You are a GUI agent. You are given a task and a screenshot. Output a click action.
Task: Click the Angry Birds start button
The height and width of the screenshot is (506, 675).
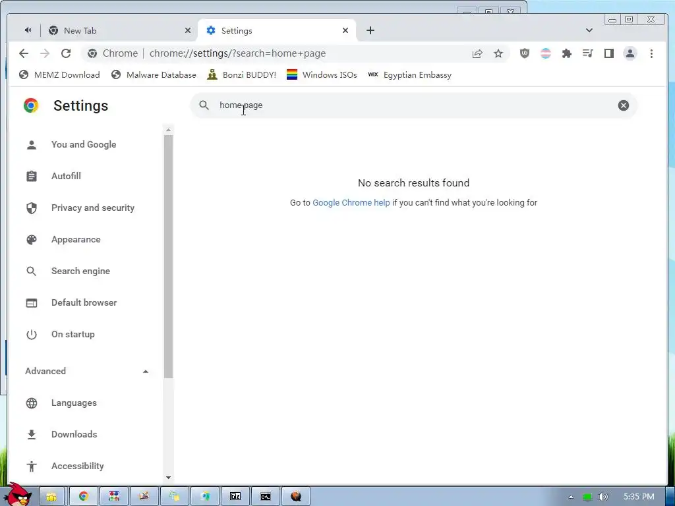tap(18, 495)
